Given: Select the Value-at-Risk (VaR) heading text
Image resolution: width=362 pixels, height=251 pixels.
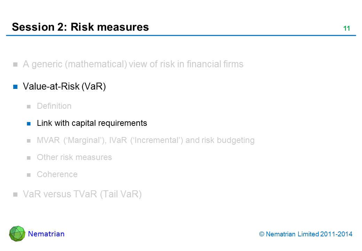Looking at the screenshot, I should click(x=64, y=86).
